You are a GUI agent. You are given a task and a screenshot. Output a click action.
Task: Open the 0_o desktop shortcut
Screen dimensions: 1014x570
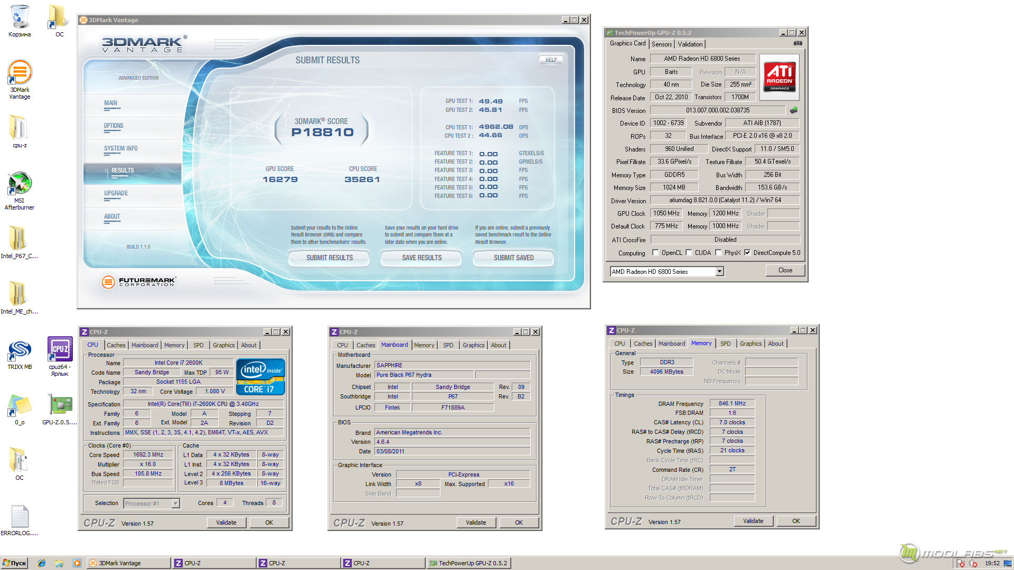(x=20, y=409)
